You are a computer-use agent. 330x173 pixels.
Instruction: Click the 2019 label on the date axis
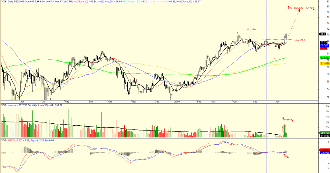coord(176,101)
